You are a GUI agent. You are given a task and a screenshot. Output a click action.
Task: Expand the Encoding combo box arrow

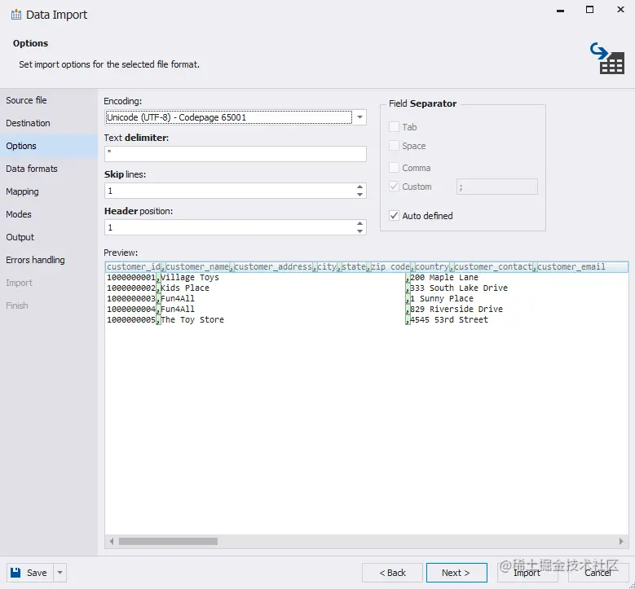click(x=359, y=117)
